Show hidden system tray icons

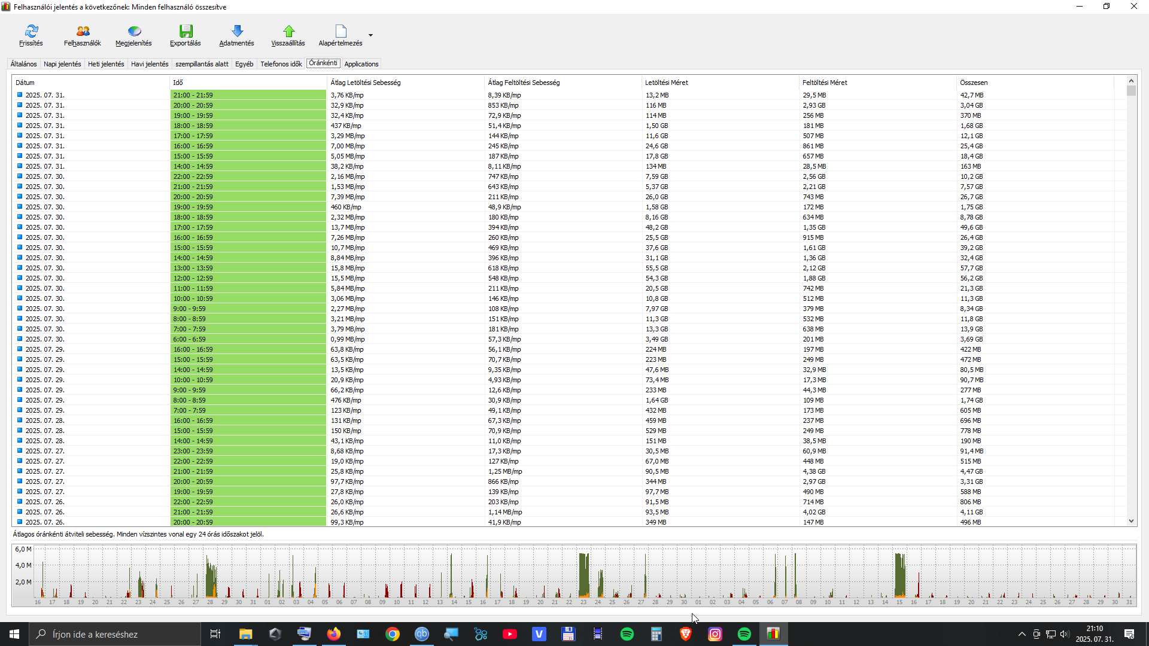point(1022,634)
